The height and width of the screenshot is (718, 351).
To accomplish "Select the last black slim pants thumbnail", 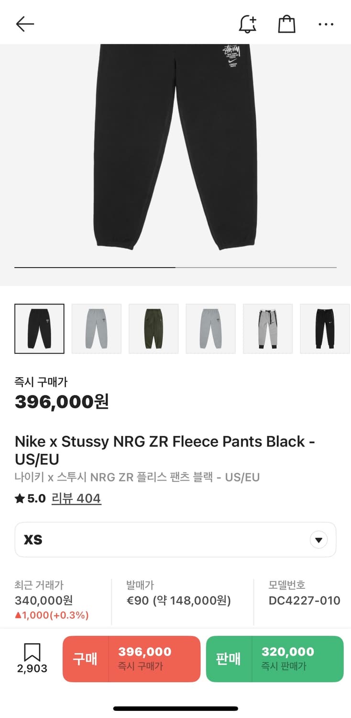I will pyautogui.click(x=325, y=329).
